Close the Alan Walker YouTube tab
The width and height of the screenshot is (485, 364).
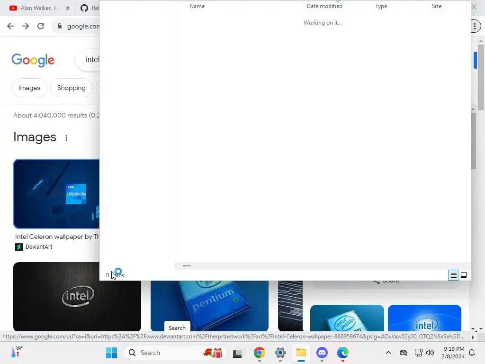tap(68, 8)
